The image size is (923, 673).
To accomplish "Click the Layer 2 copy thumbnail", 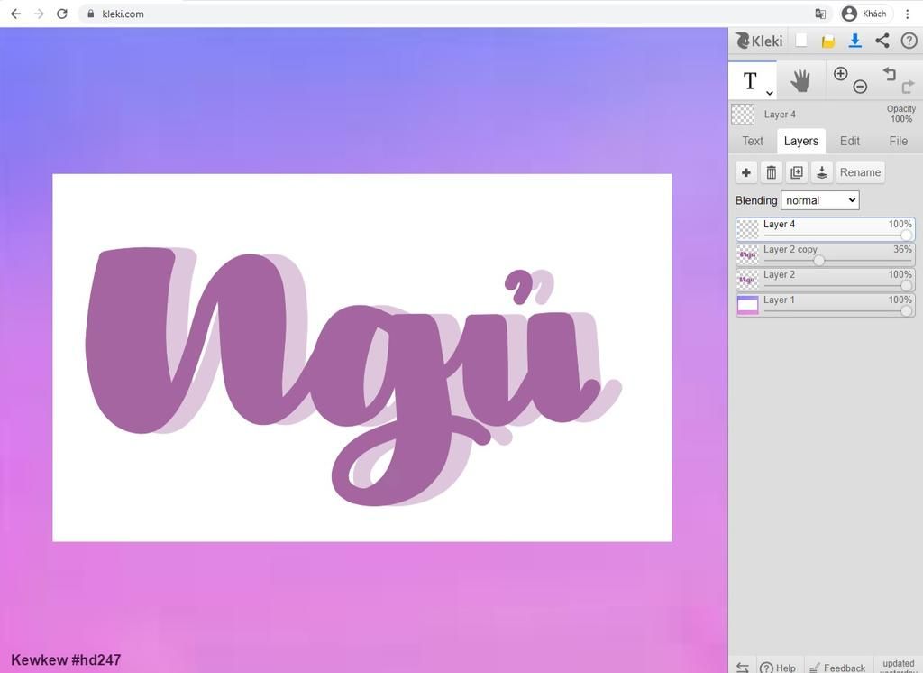I will click(x=747, y=254).
